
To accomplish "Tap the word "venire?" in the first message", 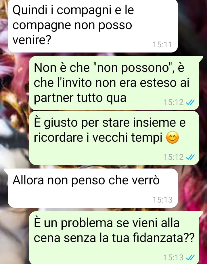I will (x=32, y=40).
